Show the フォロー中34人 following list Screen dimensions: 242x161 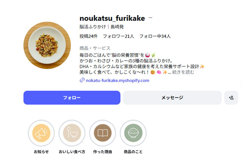click(x=155, y=37)
